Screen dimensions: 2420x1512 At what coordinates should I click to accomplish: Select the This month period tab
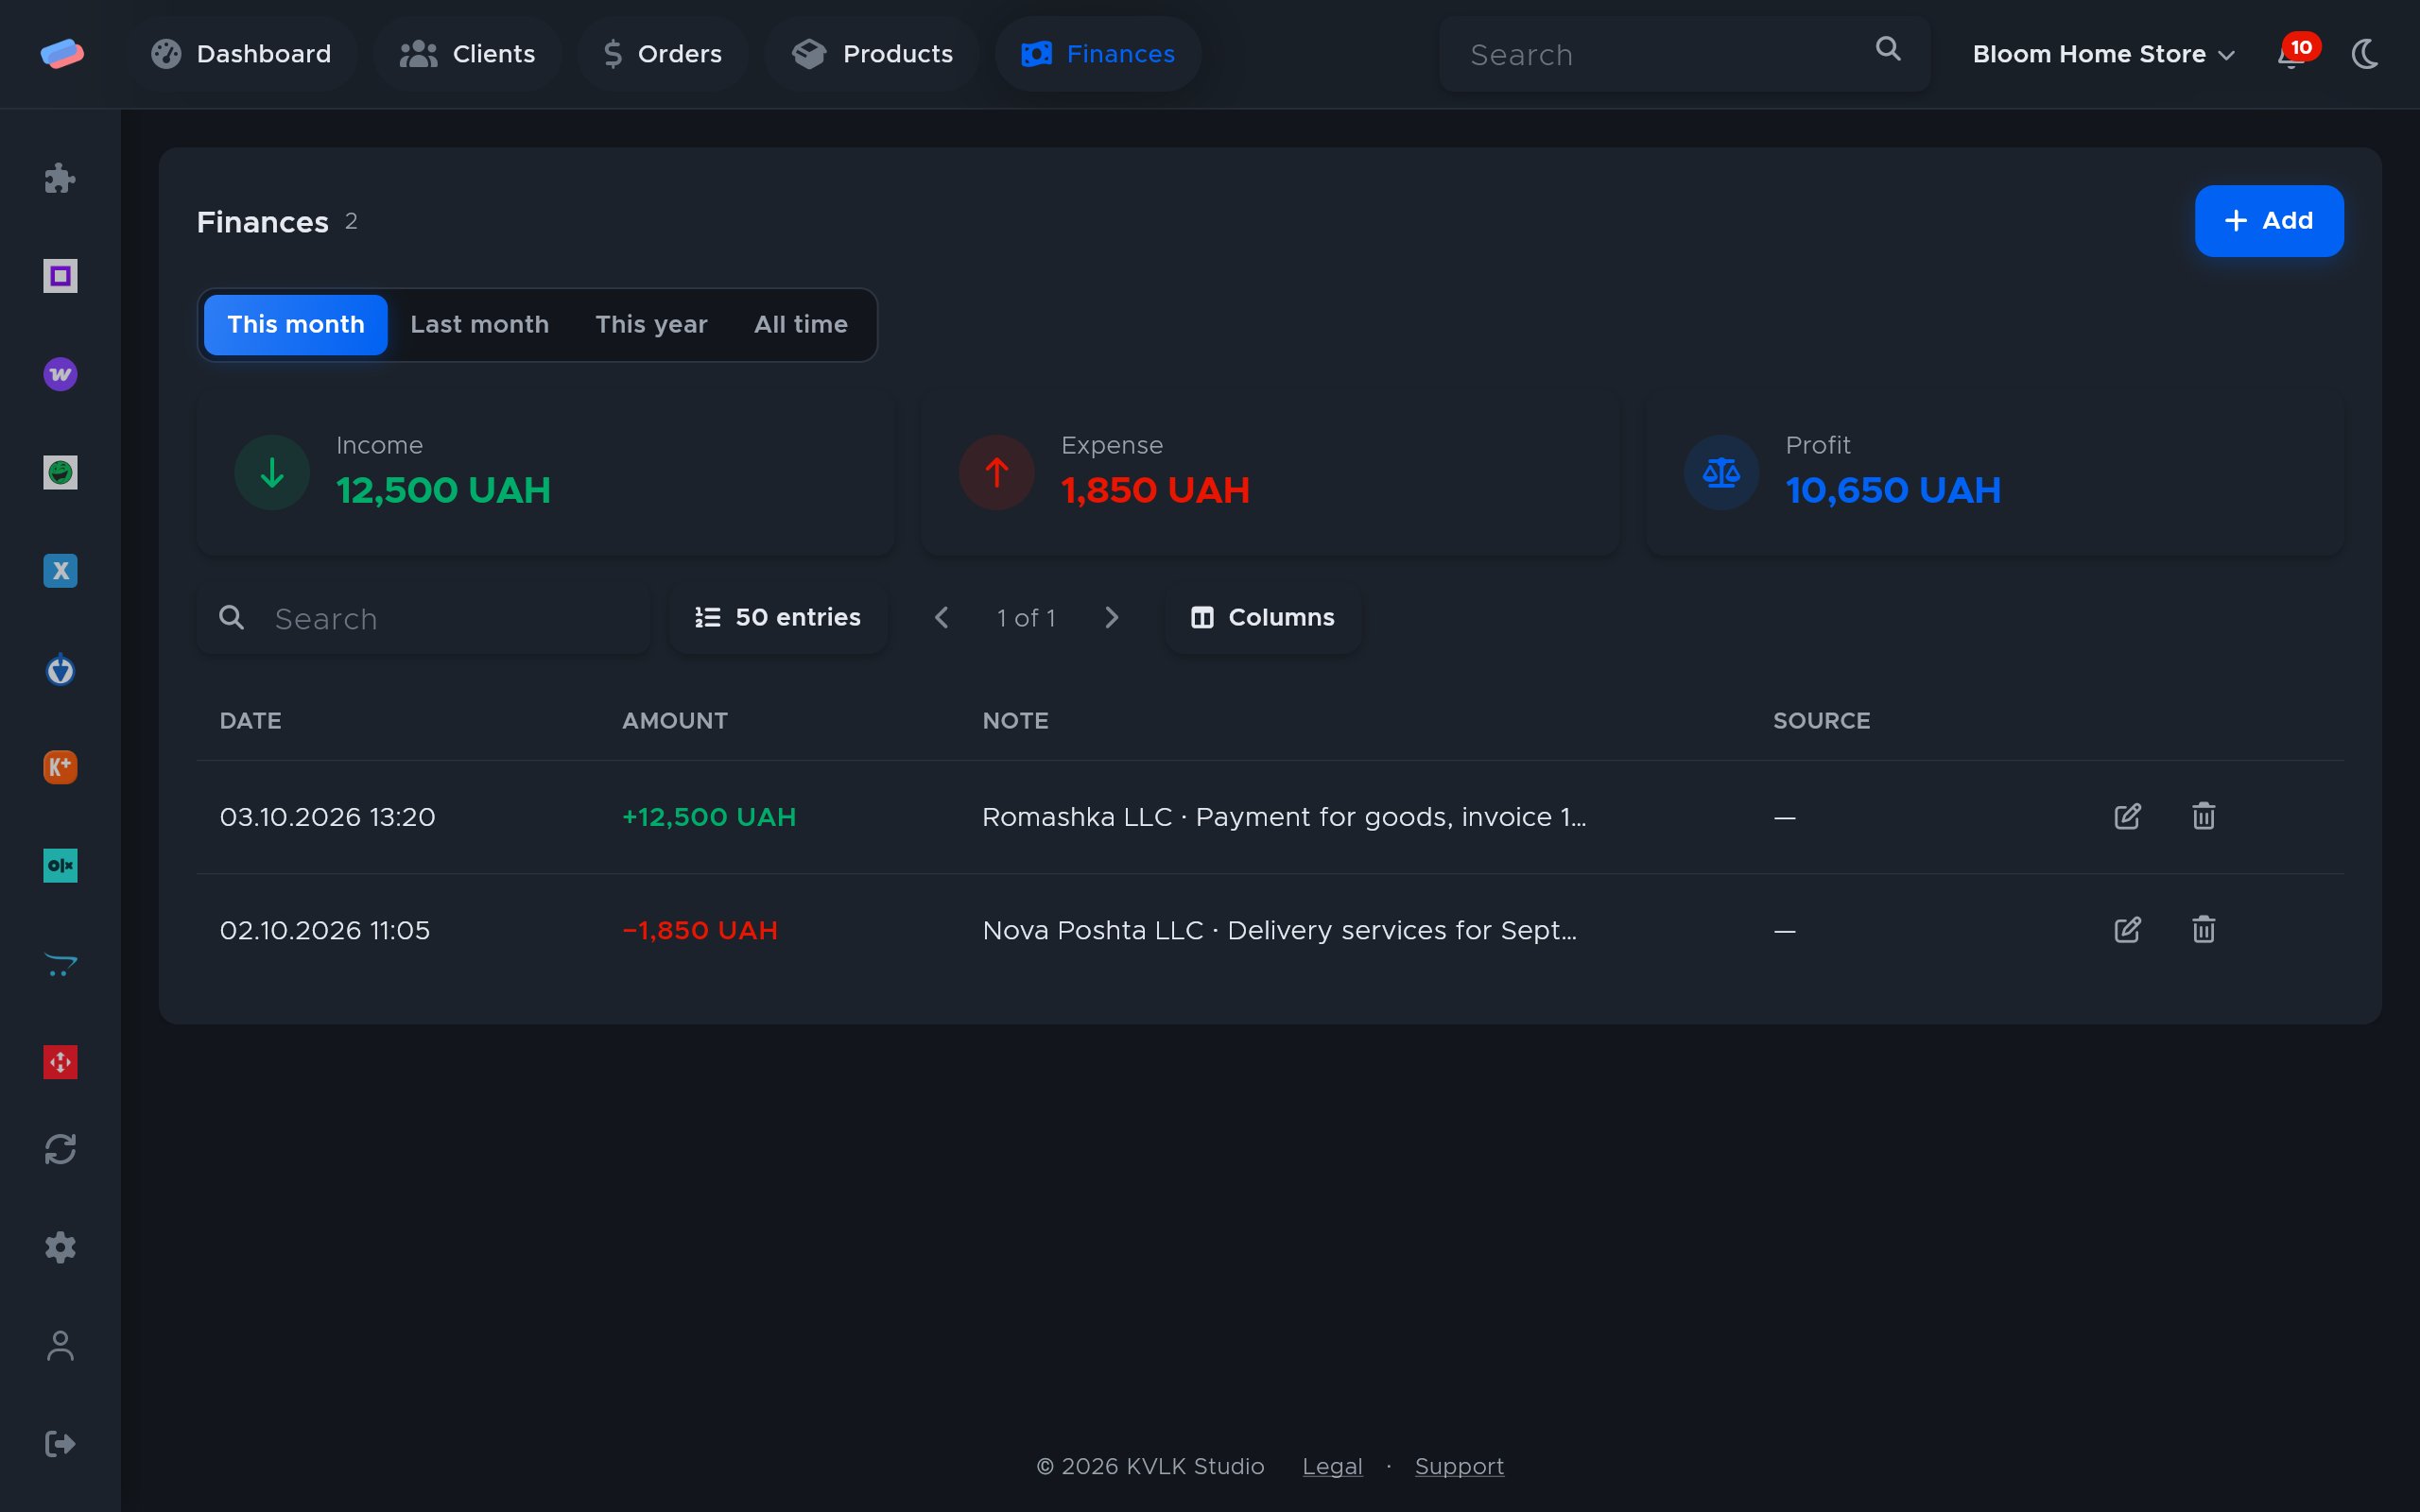click(296, 325)
